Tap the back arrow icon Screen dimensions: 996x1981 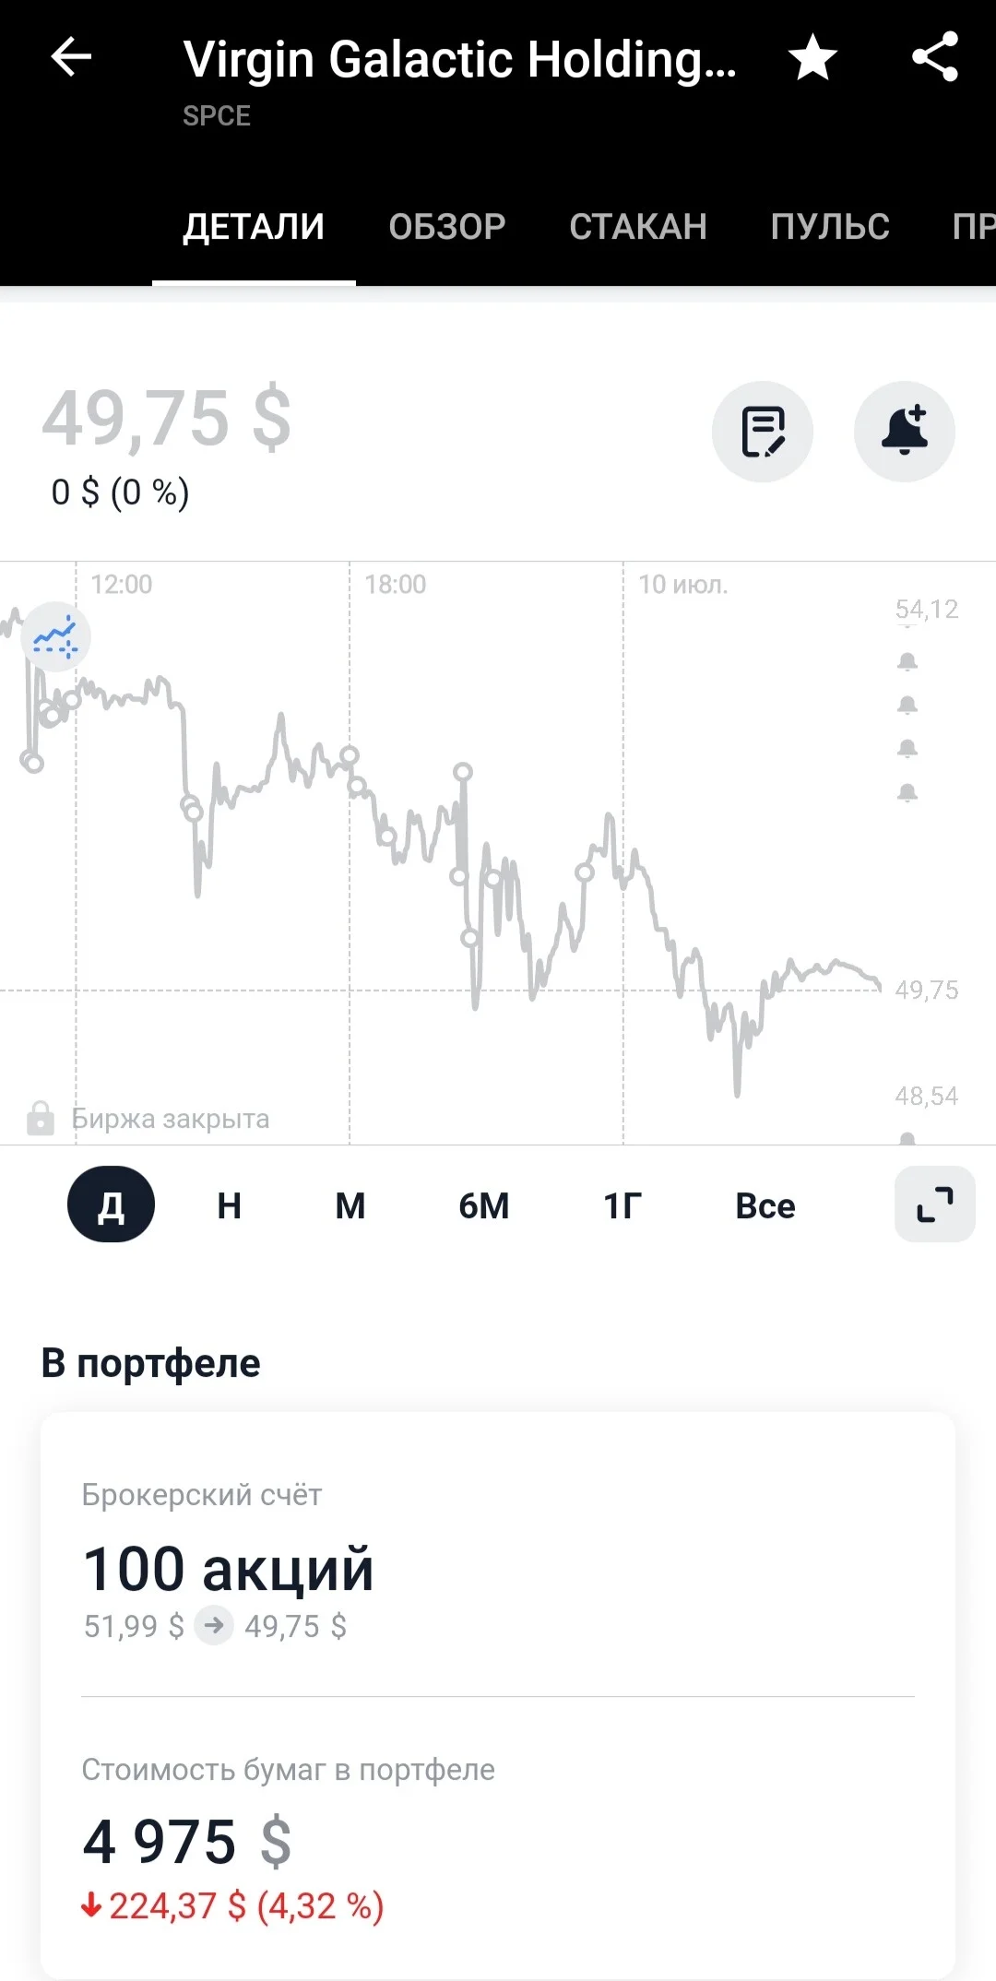(x=71, y=57)
